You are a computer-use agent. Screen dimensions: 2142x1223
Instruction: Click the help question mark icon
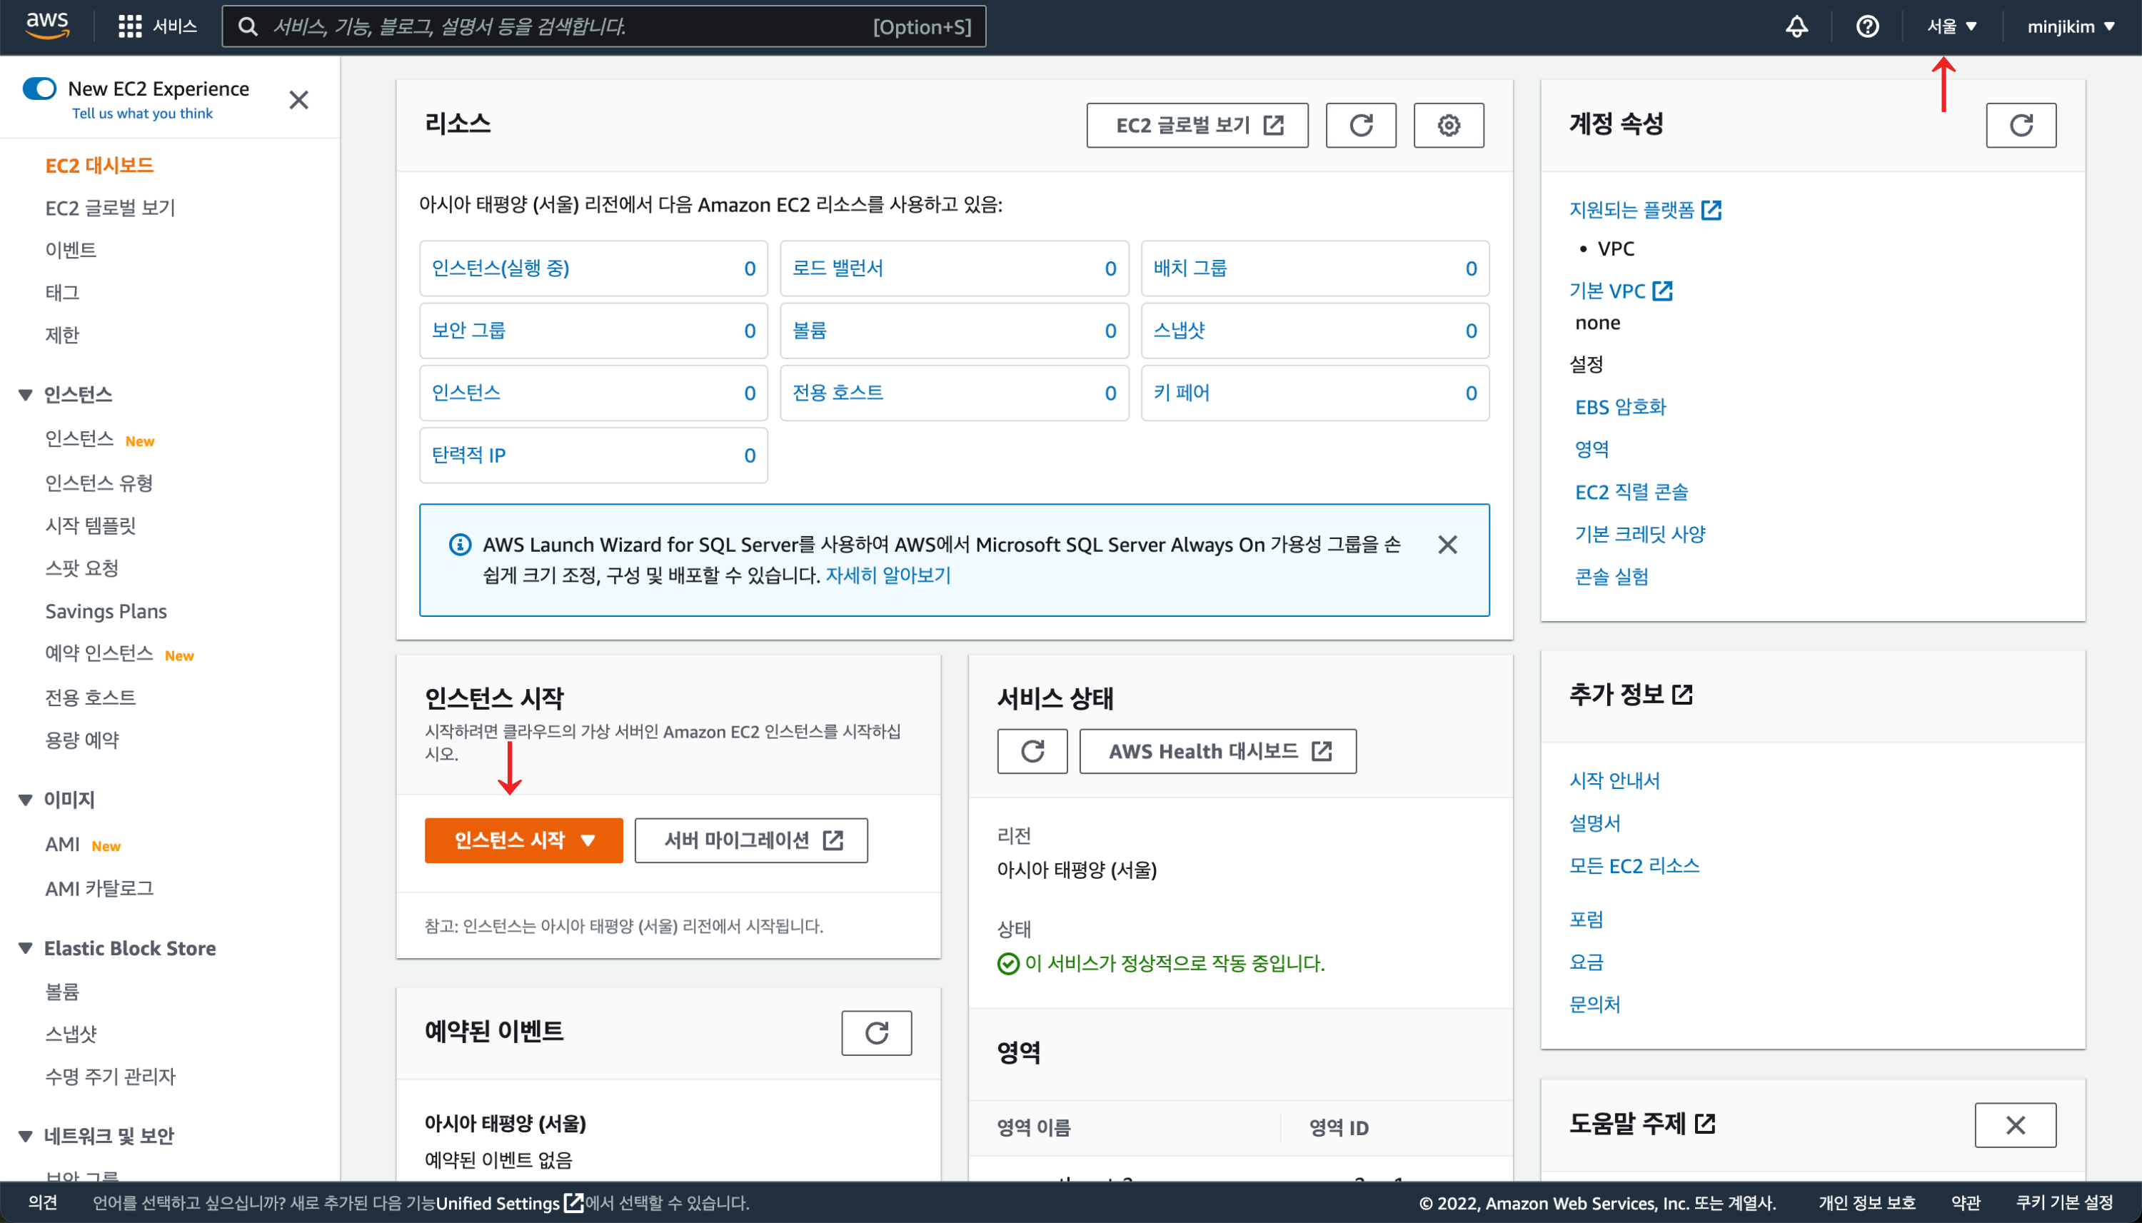tap(1866, 27)
